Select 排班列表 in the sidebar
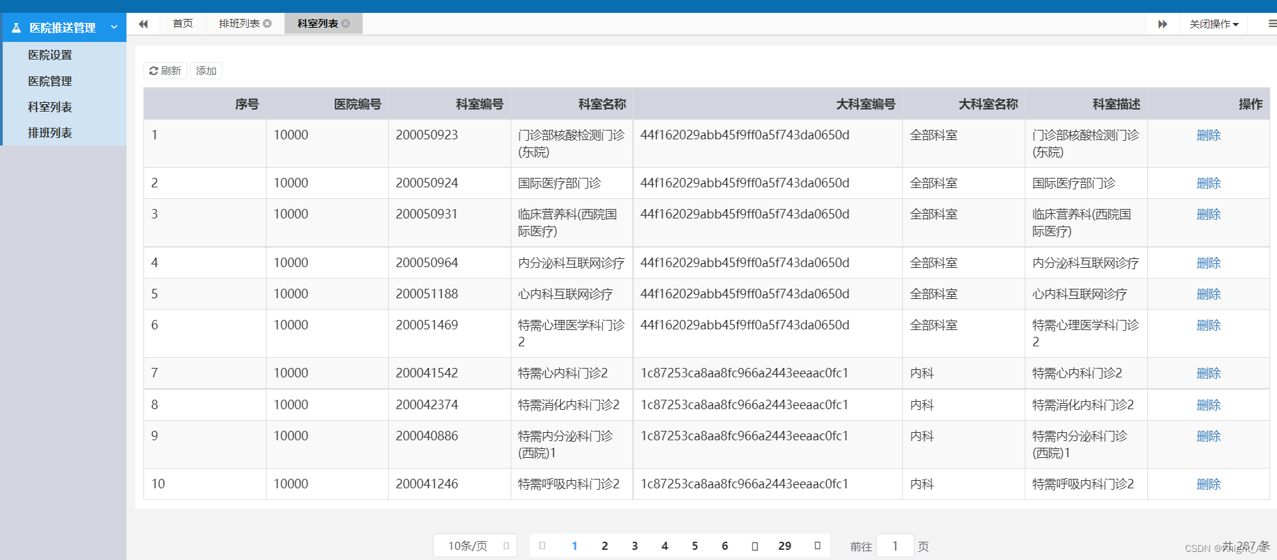 point(49,133)
